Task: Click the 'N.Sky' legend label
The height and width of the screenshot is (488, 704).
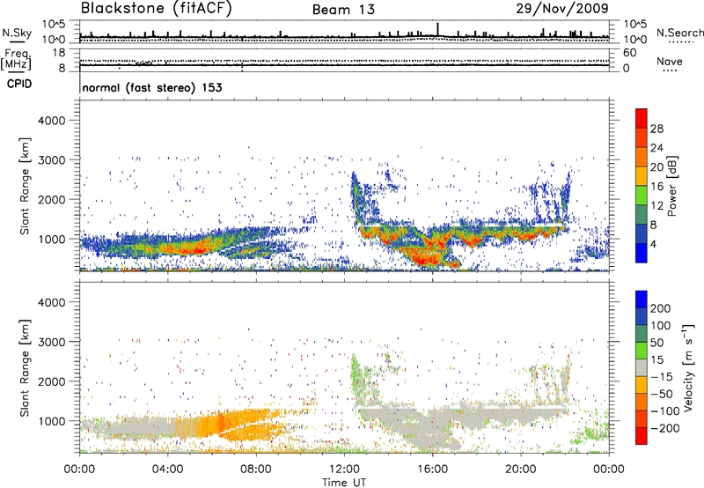Action: (17, 33)
